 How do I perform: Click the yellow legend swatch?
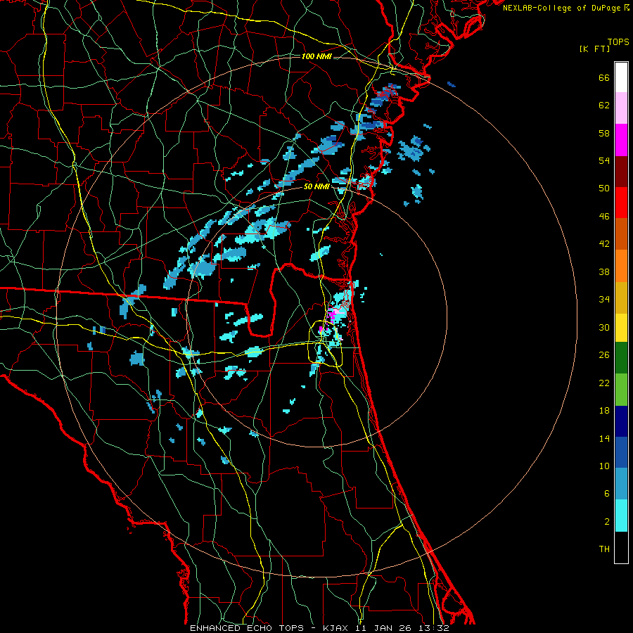[x=621, y=327]
